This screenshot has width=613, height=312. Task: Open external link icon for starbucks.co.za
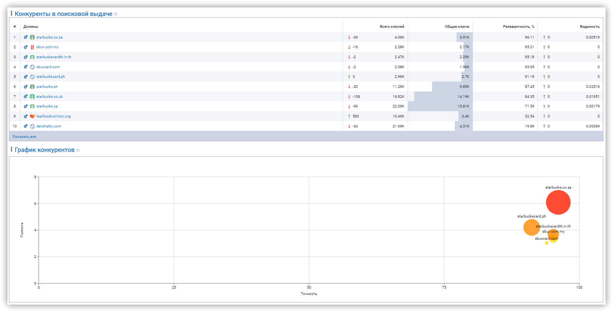pos(26,37)
